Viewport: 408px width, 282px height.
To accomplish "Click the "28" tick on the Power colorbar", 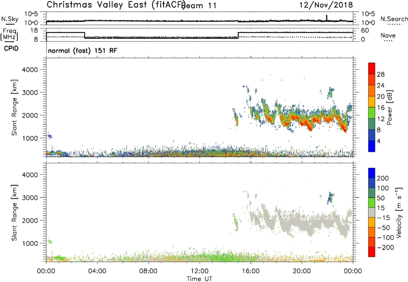I will (380, 74).
